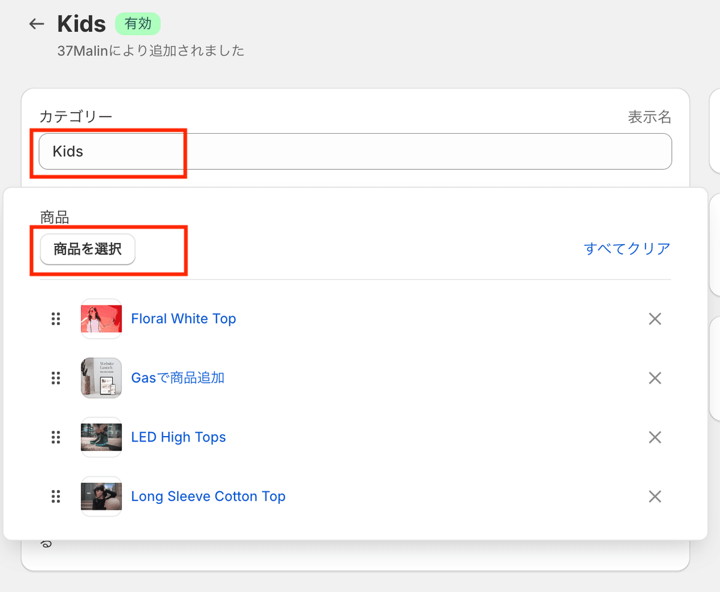Open the LED High Tops thumbnail
The image size is (720, 592).
click(x=101, y=437)
